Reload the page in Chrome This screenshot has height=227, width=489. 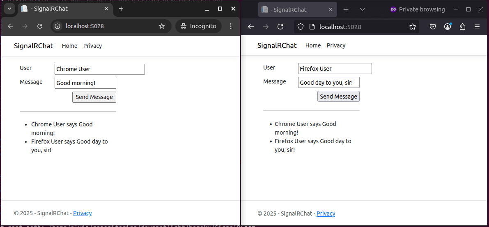(39, 27)
